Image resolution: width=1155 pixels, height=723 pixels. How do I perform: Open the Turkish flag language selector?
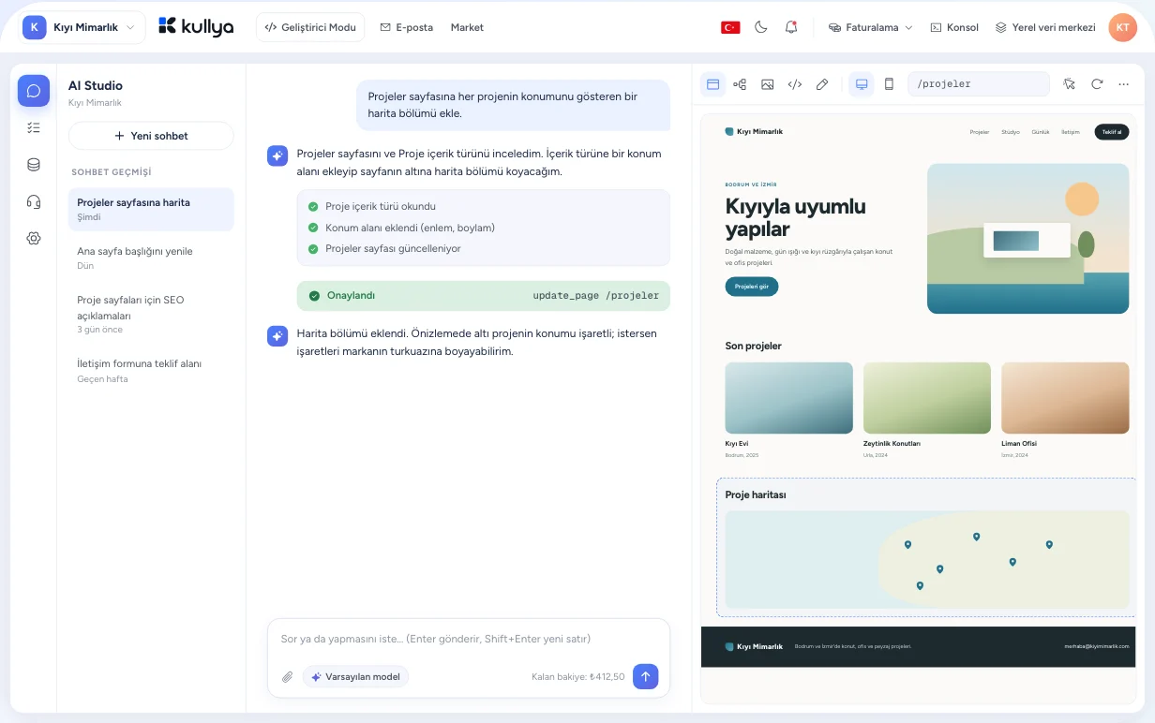730,27
